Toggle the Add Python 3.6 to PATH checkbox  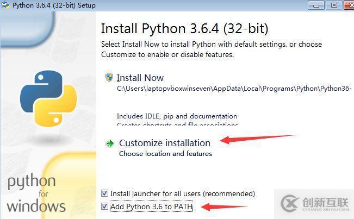pos(104,207)
